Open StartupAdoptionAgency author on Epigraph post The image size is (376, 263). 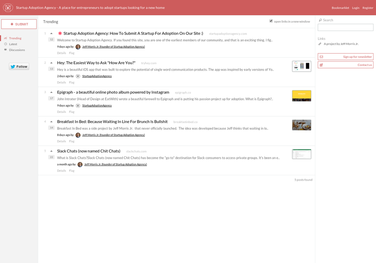pos(97,106)
